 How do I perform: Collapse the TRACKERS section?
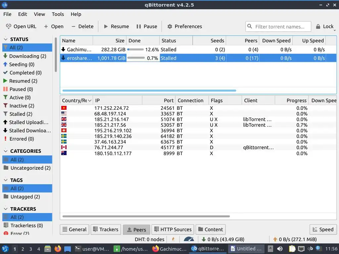(x=6, y=209)
